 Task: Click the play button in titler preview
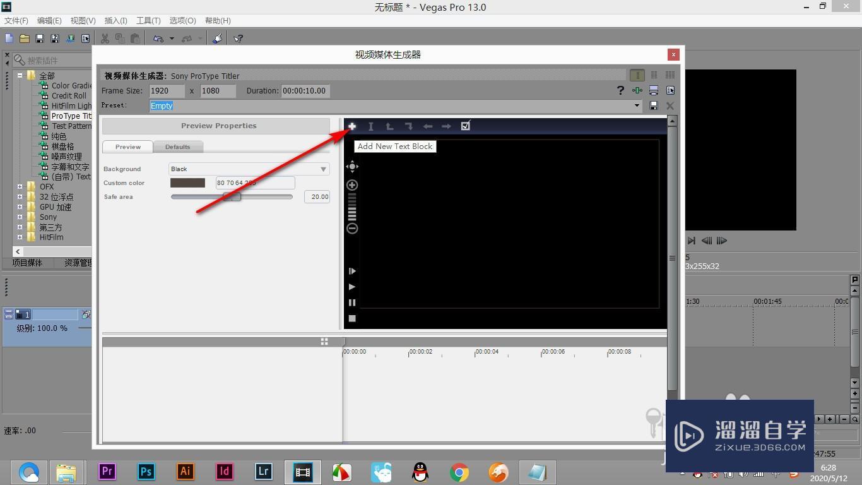click(352, 287)
